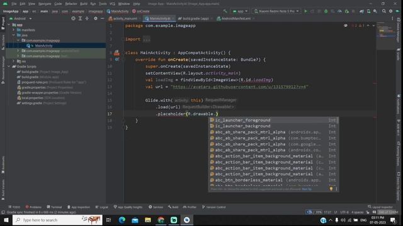Open Search Everywhere magnifier in top toolbar
403x226 pixels.
click(383, 11)
